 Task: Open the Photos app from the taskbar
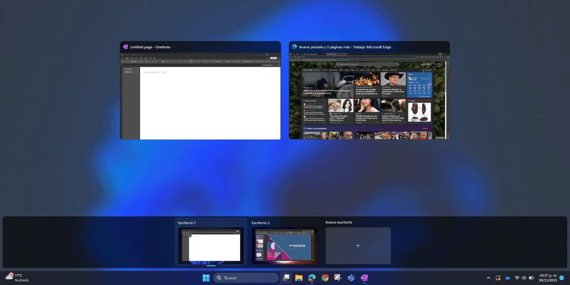311,278
